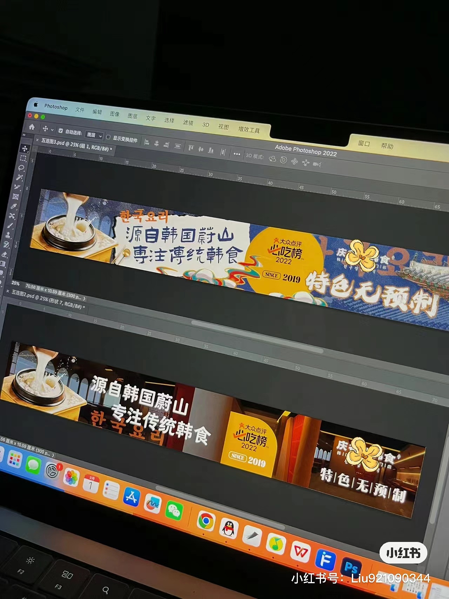The height and width of the screenshot is (599, 449).
Task: Open WPS Office from the Dock
Action: (x=301, y=552)
